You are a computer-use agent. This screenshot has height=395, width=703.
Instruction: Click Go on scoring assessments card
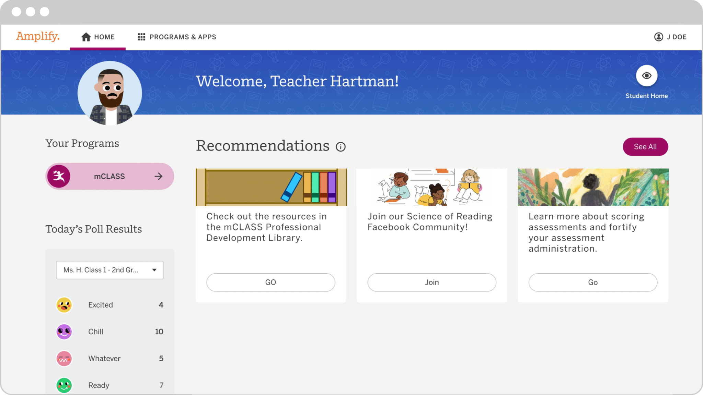pos(592,282)
